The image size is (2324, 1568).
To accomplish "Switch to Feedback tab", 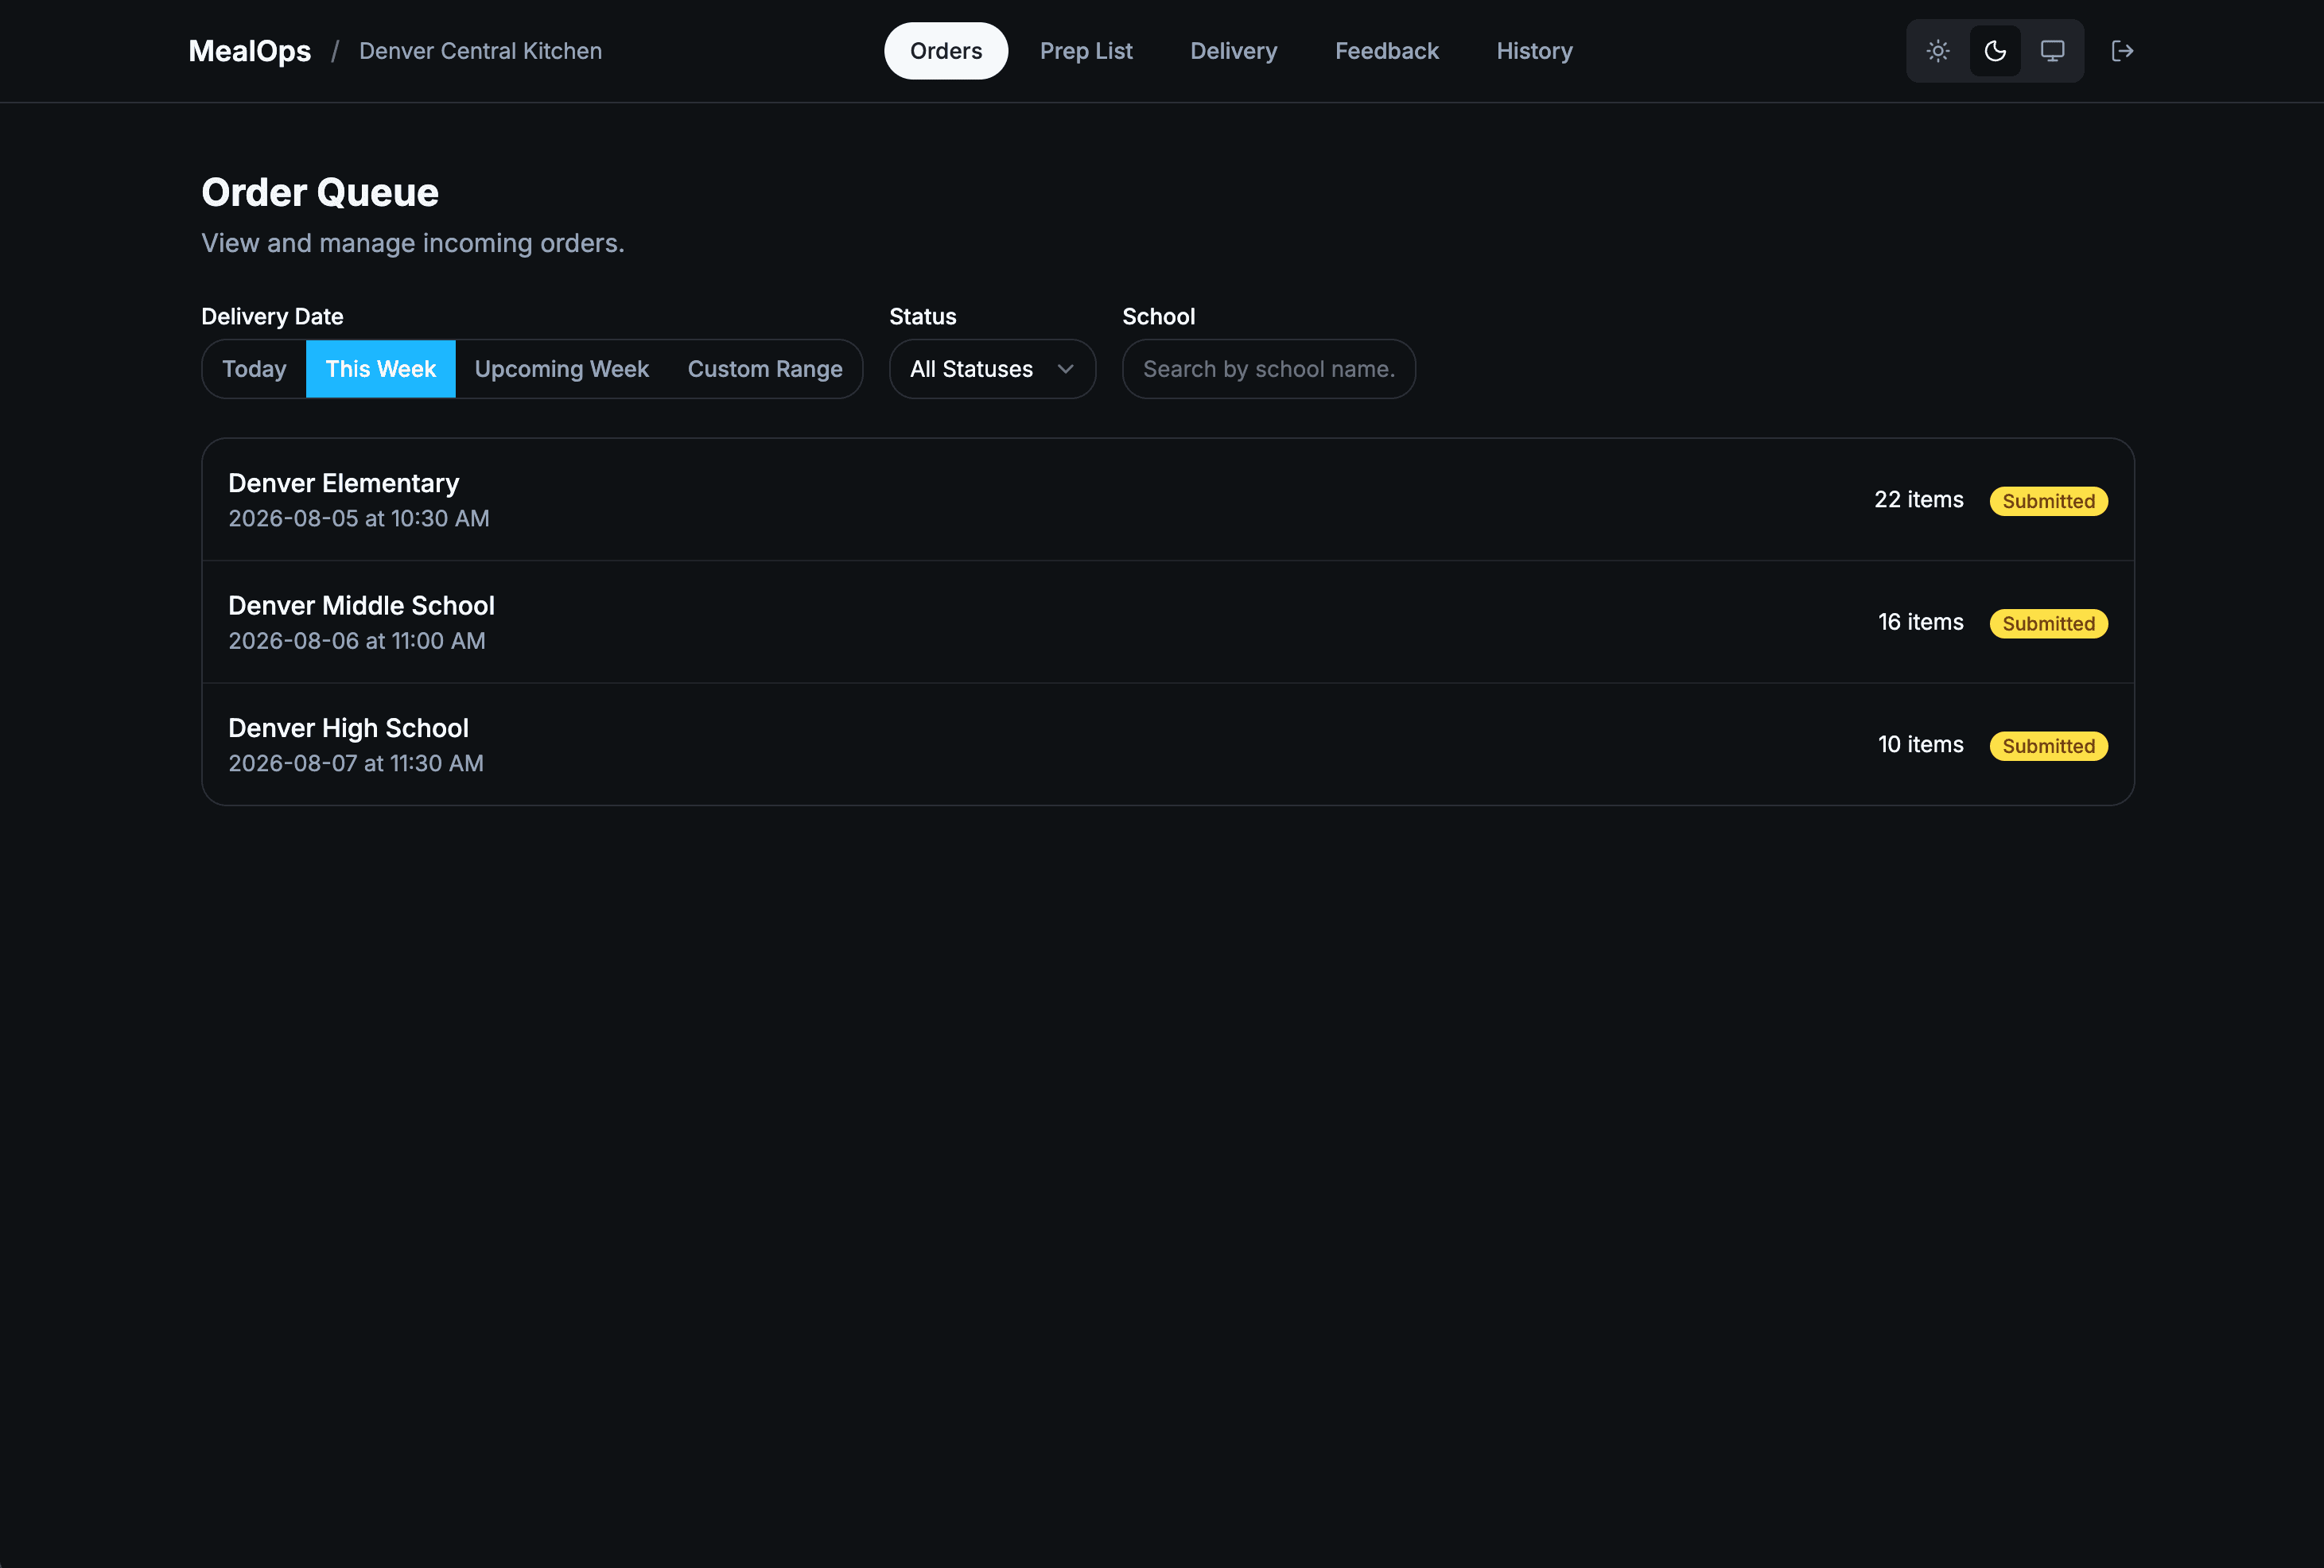I will [1386, 51].
